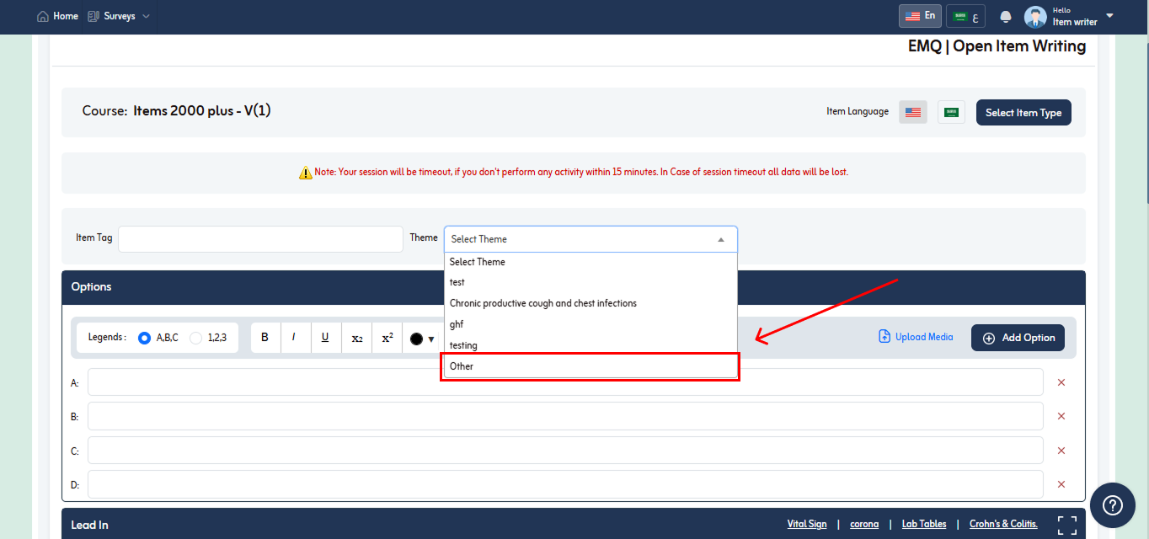
Task: Click Add Option button
Action: pyautogui.click(x=1018, y=338)
